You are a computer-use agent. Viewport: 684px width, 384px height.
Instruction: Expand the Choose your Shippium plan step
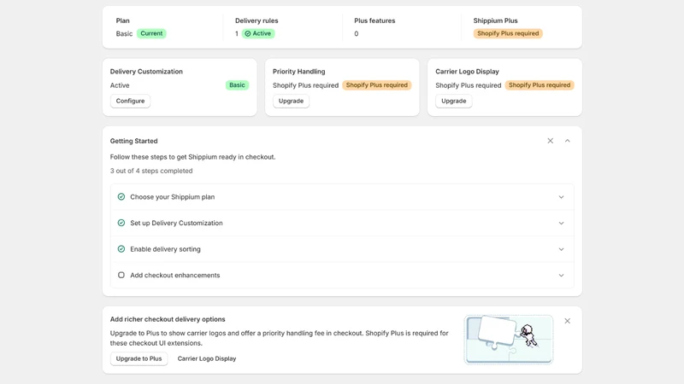[561, 197]
